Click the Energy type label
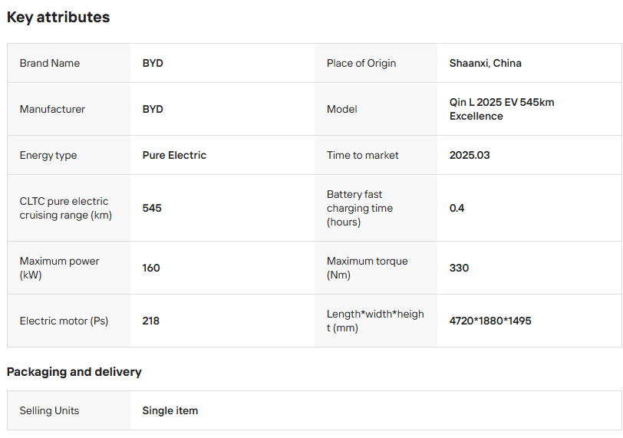Screen dimensions: 623x438 (x=48, y=155)
